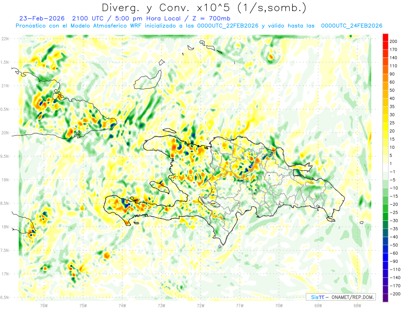Viewport: 401px width, 310px height.
Task: Click the '68W' longitude label
Action: 357,305
